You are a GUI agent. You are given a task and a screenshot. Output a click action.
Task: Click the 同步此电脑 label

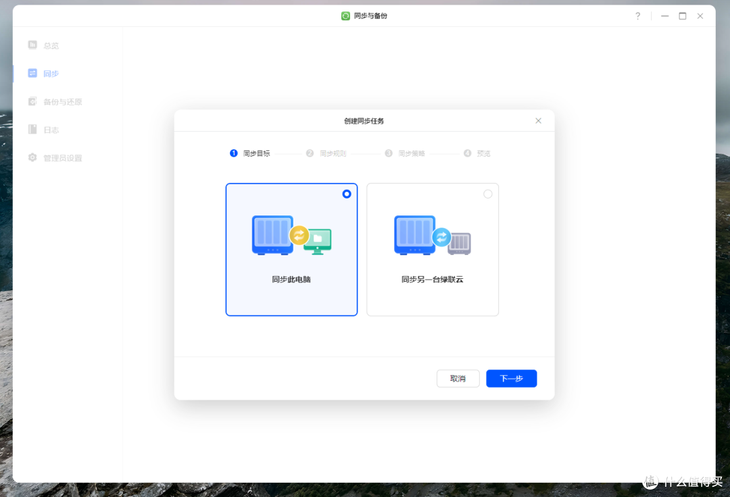[x=291, y=280]
